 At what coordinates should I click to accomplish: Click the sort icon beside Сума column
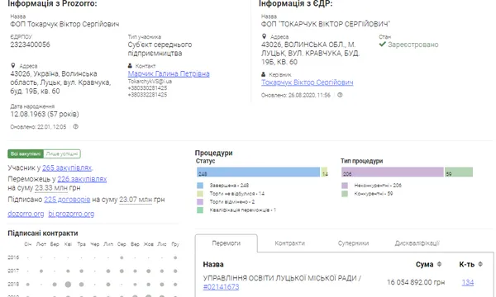[439, 264]
